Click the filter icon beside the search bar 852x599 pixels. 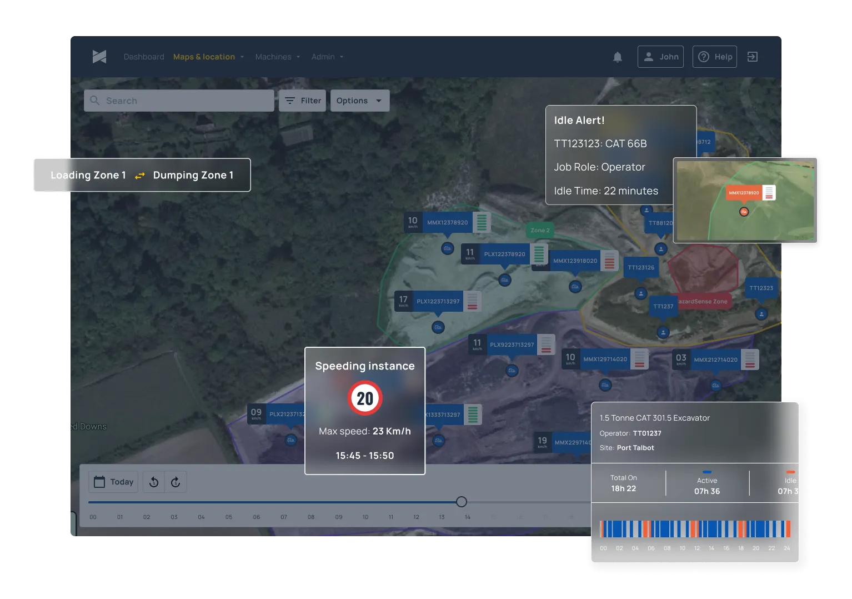(290, 101)
